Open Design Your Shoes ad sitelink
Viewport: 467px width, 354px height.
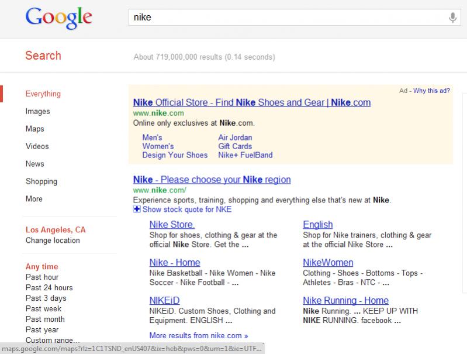point(175,155)
